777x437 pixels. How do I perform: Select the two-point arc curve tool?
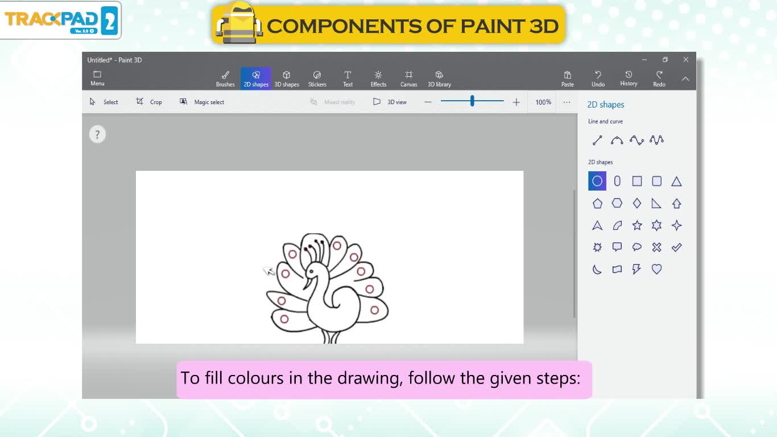pos(617,140)
